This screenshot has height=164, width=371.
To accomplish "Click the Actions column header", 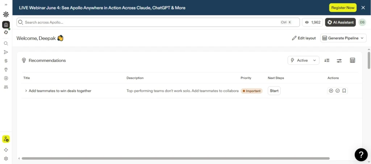I will [x=333, y=78].
